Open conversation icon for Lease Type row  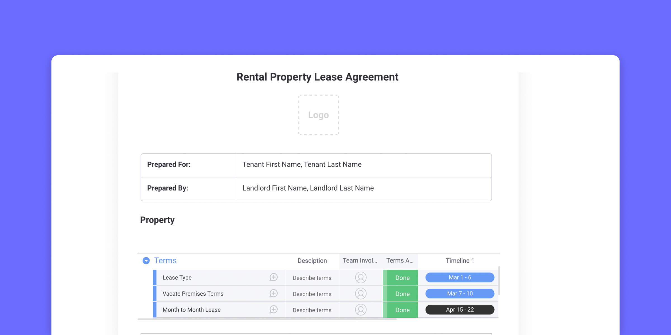click(273, 277)
